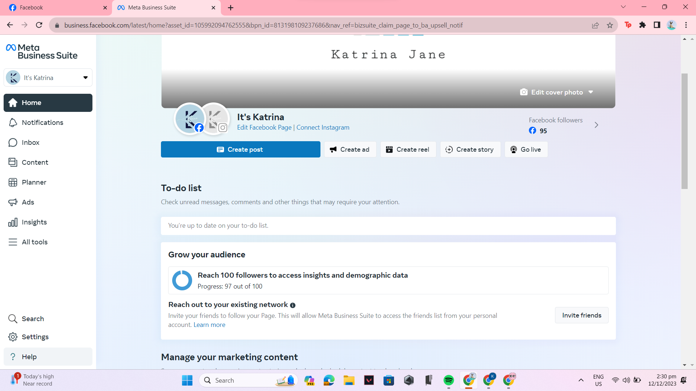
Task: Click the Go live button
Action: click(x=526, y=150)
